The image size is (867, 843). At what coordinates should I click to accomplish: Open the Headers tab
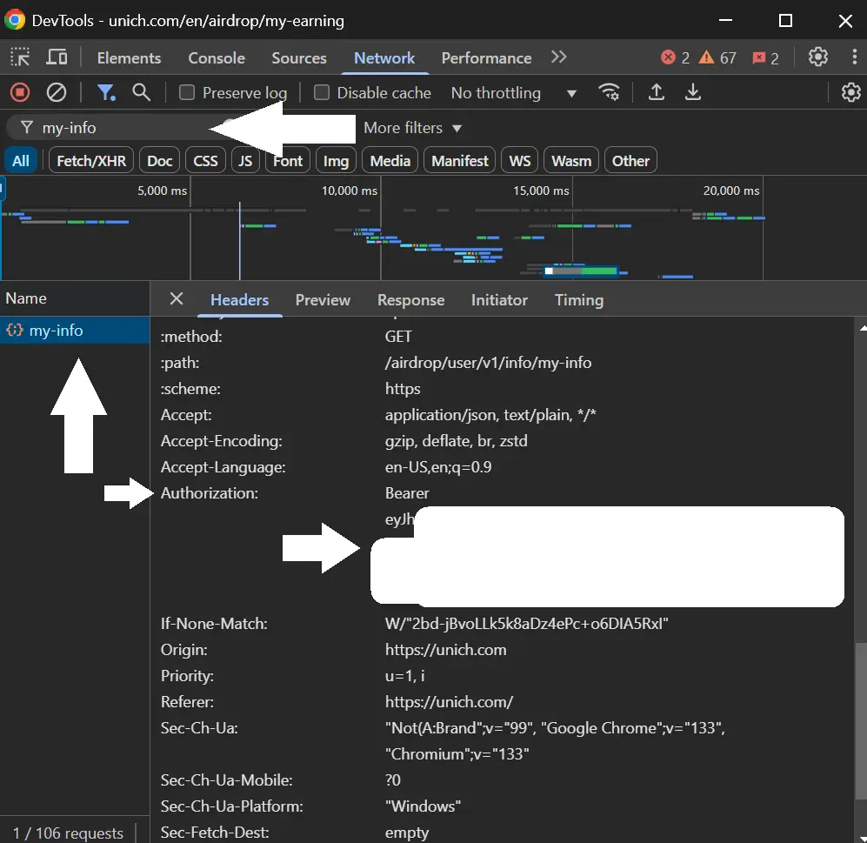coord(239,299)
